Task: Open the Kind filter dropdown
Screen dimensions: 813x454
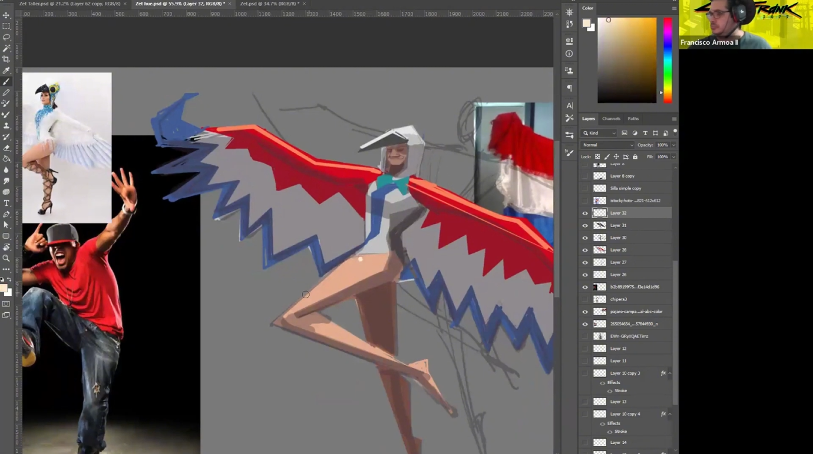Action: [x=599, y=133]
